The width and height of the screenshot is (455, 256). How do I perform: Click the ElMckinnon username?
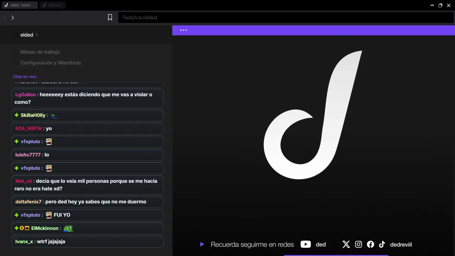point(44,228)
